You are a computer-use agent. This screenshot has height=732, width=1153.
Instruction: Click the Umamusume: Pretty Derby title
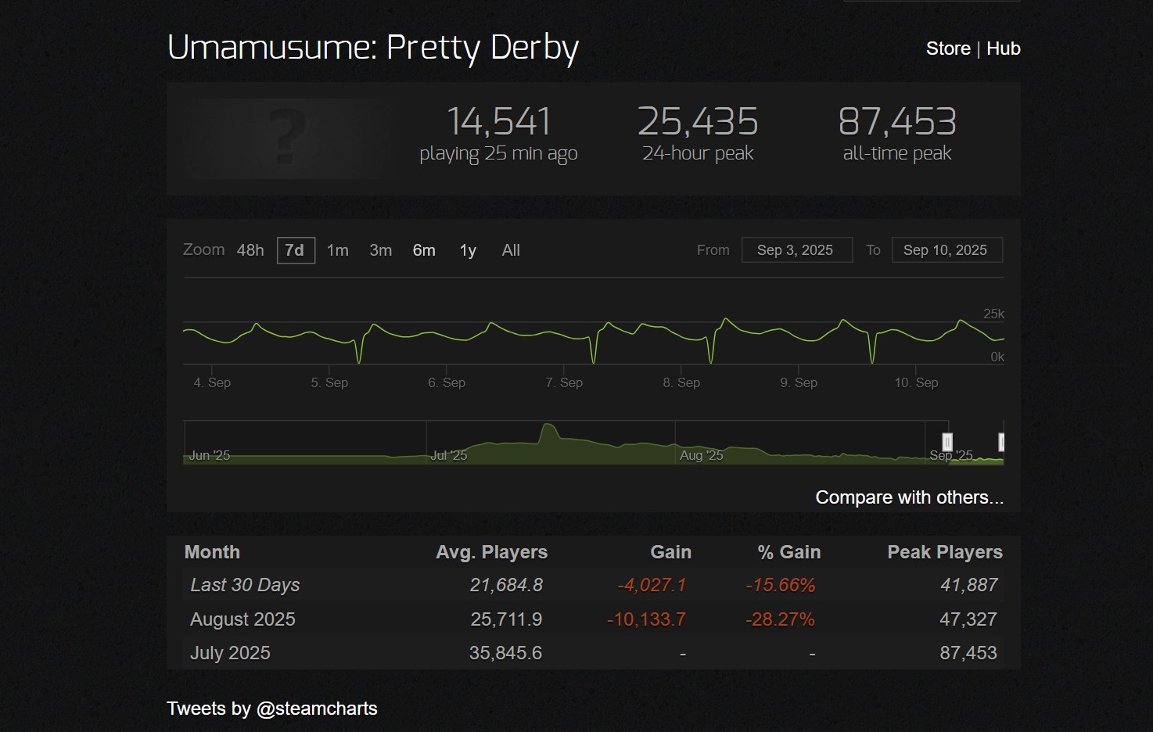point(373,48)
